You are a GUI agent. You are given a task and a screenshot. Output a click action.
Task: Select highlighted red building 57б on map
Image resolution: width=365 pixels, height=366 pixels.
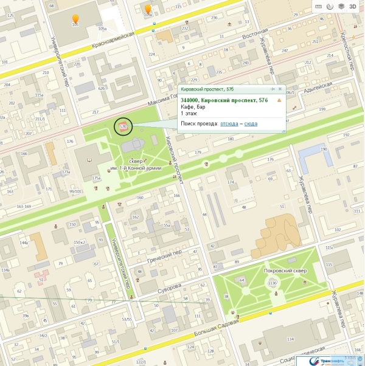[123, 126]
